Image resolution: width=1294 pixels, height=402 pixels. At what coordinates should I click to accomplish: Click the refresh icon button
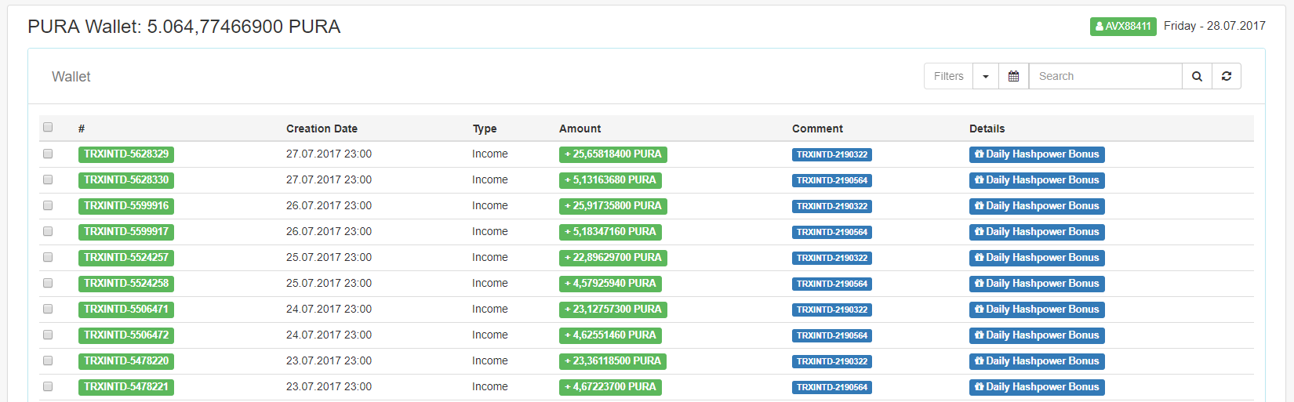1227,76
